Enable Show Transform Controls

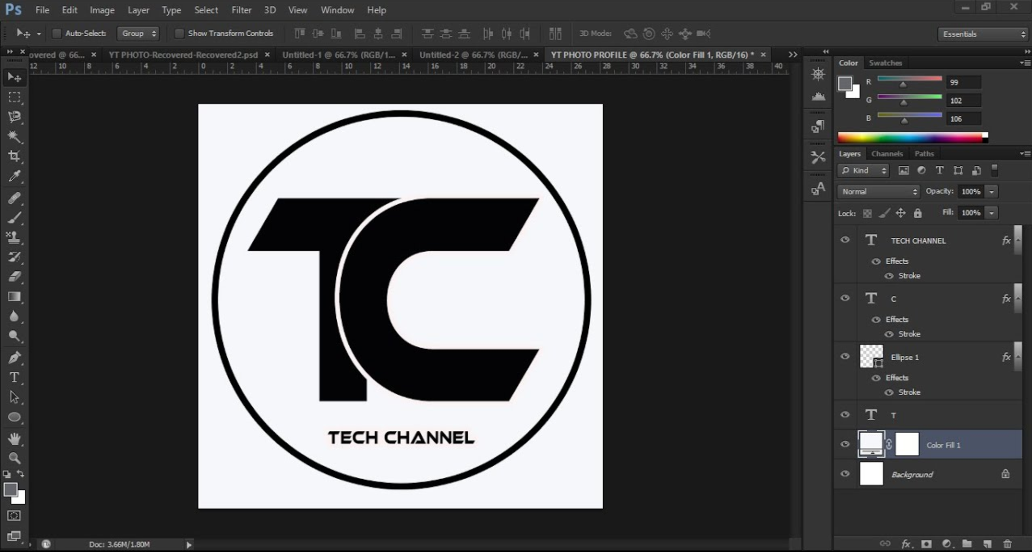click(x=179, y=34)
